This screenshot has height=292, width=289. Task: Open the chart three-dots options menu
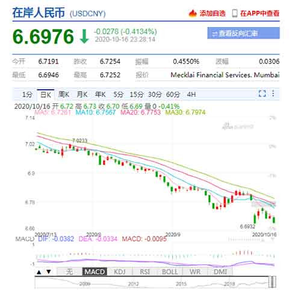[x=273, y=94]
